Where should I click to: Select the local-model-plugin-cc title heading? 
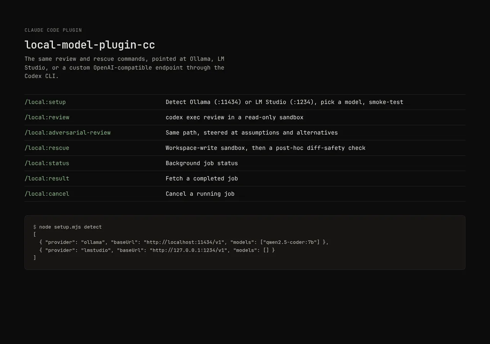coord(90,45)
